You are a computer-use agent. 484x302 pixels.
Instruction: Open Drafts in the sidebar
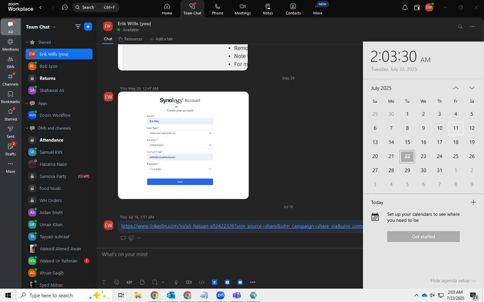(x=11, y=149)
